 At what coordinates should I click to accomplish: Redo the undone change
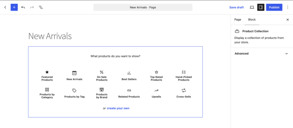pos(32,7)
